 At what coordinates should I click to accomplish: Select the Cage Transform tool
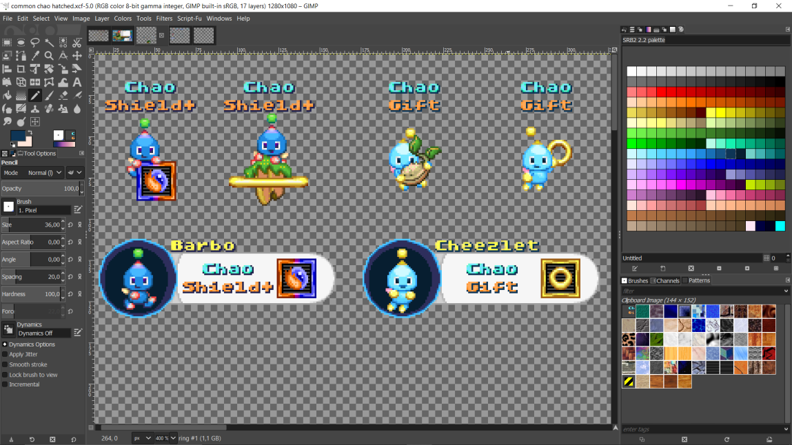49,82
